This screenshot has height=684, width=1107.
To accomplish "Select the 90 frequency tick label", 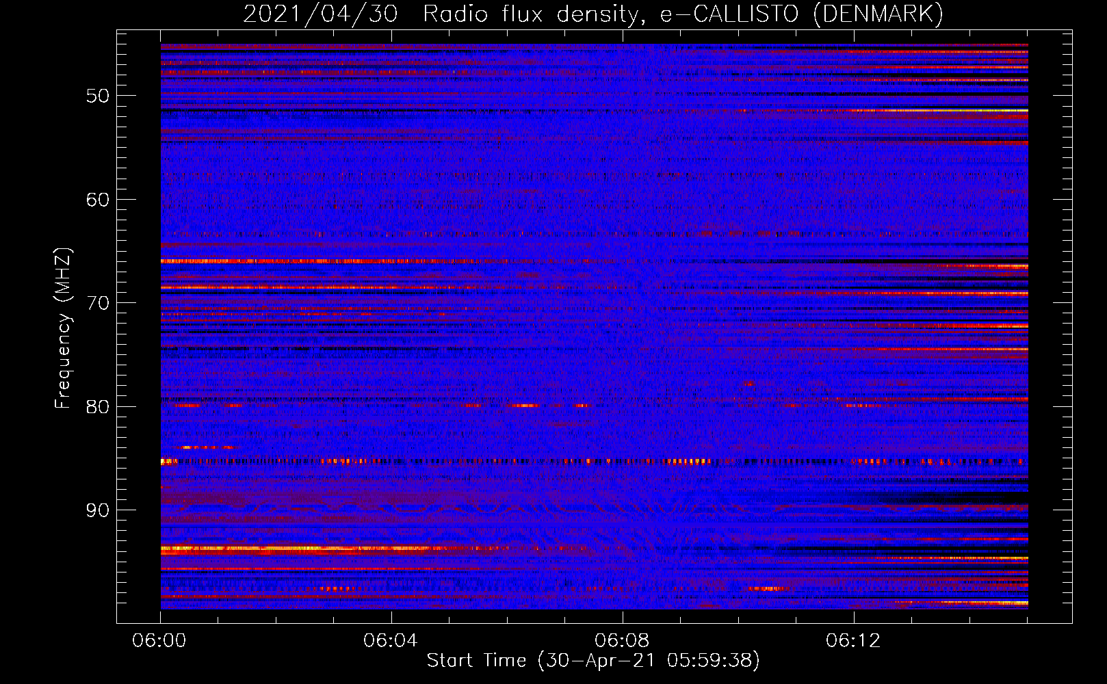I will click(98, 510).
